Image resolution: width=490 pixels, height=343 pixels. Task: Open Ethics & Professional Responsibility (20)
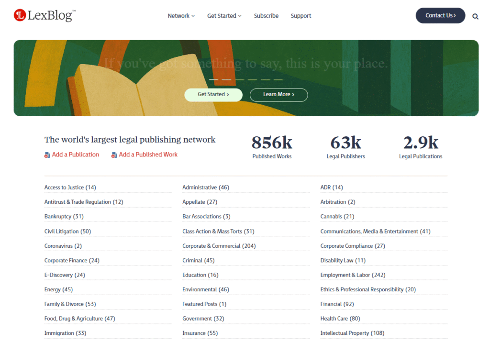368,289
